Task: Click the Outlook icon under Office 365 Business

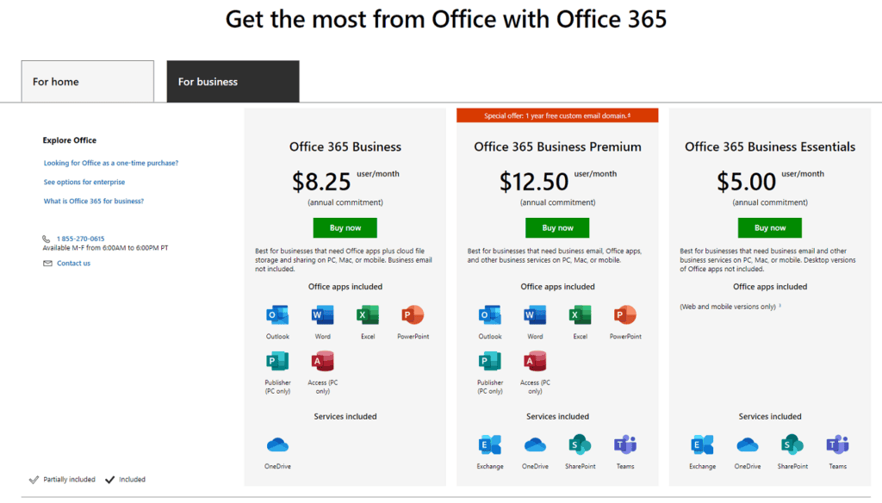Action: pos(277,315)
